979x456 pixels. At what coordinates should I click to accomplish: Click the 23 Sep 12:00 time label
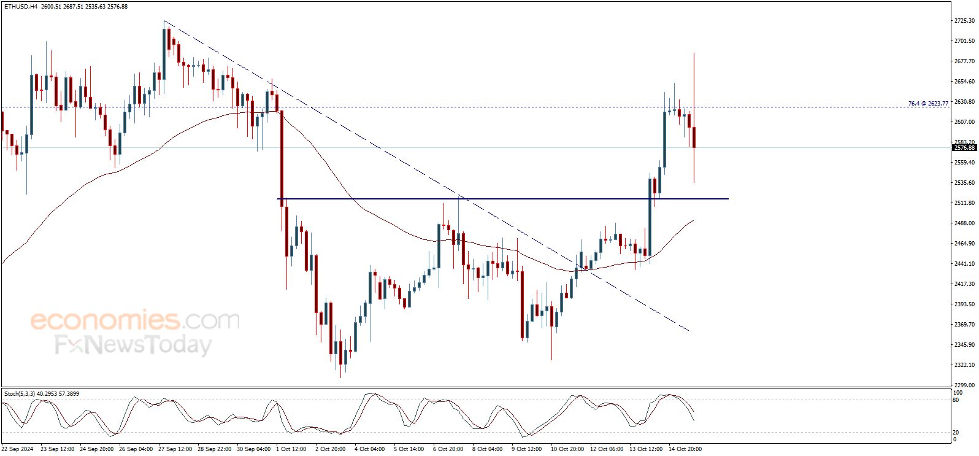point(57,449)
